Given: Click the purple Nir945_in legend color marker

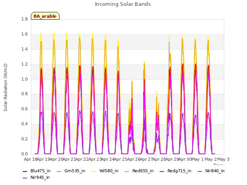Looking at the screenshot, I should click(x=25, y=178).
